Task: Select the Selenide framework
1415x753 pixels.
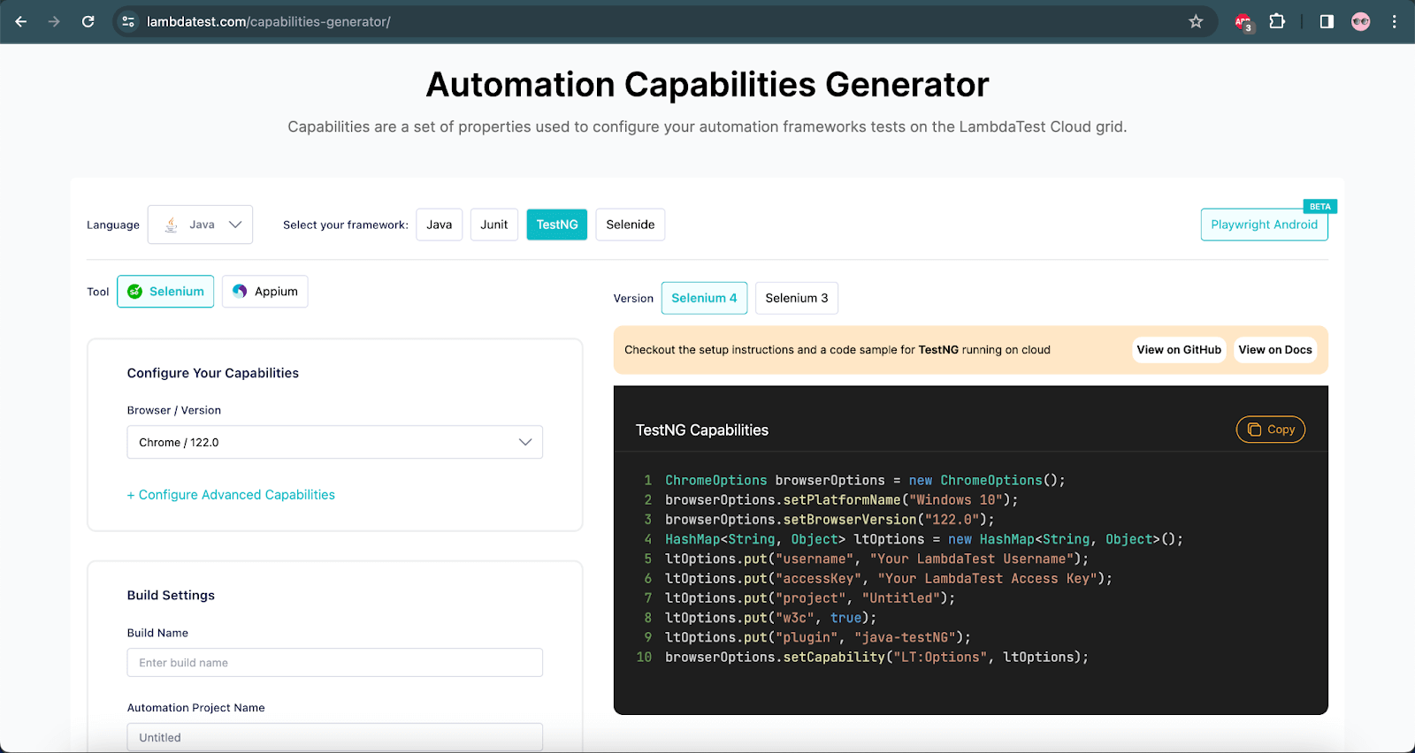Action: (x=631, y=224)
